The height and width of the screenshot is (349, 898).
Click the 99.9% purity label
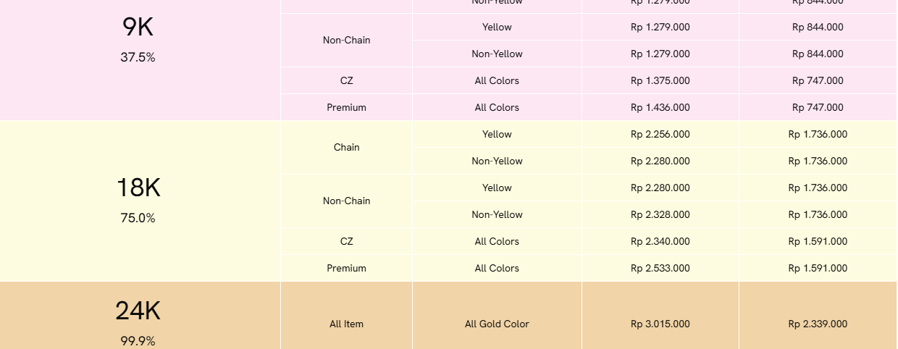(x=138, y=341)
